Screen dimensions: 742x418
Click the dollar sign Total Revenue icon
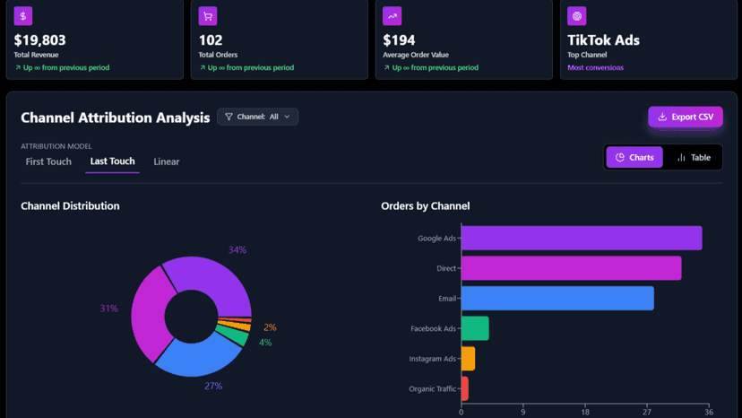point(22,16)
